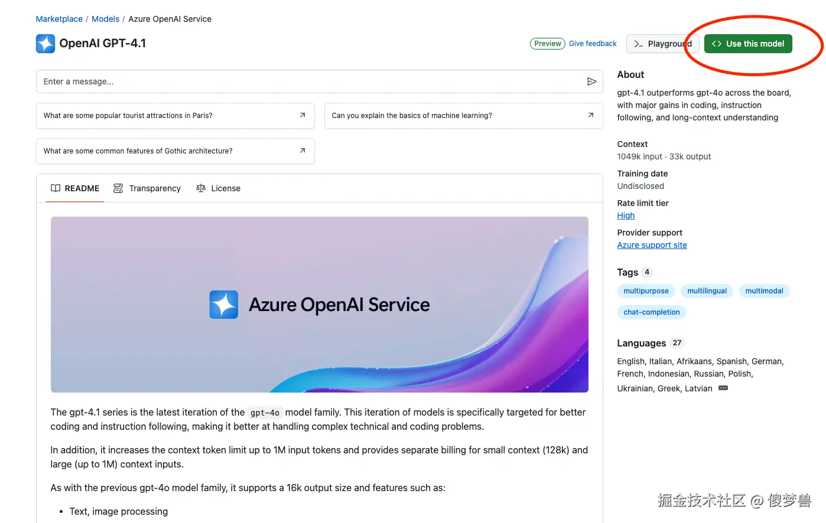Open the Azure support site link
826x523 pixels.
click(652, 245)
